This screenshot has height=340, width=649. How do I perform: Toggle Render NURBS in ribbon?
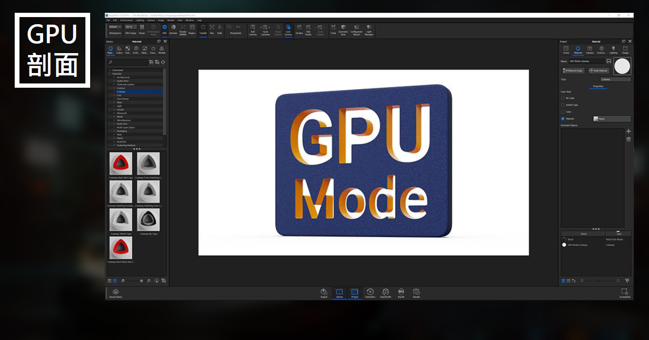coord(183,30)
